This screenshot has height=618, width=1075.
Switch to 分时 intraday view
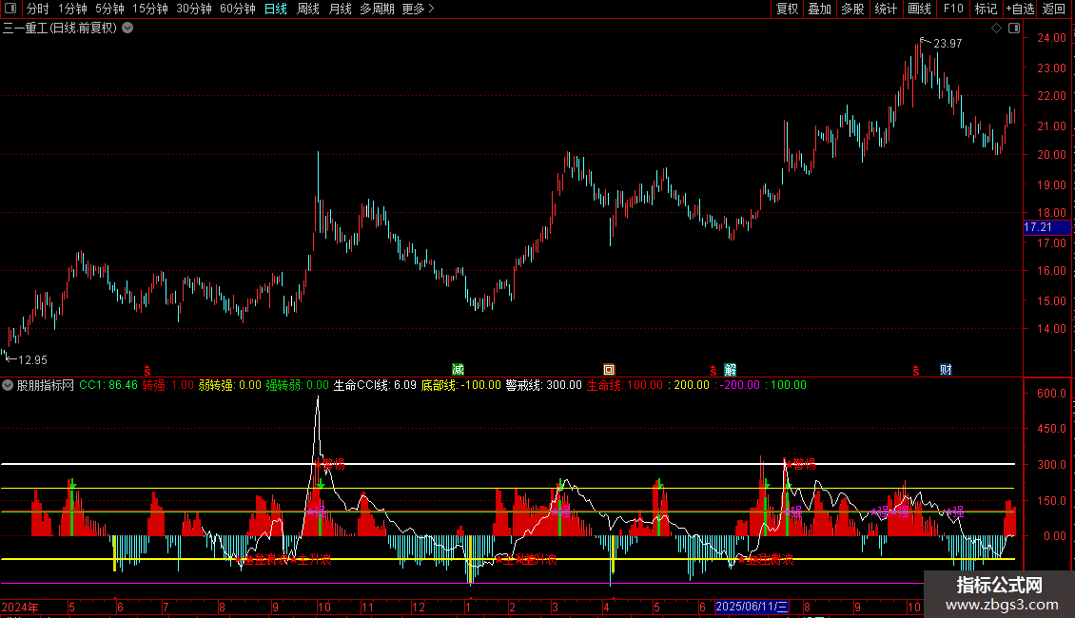pos(38,9)
